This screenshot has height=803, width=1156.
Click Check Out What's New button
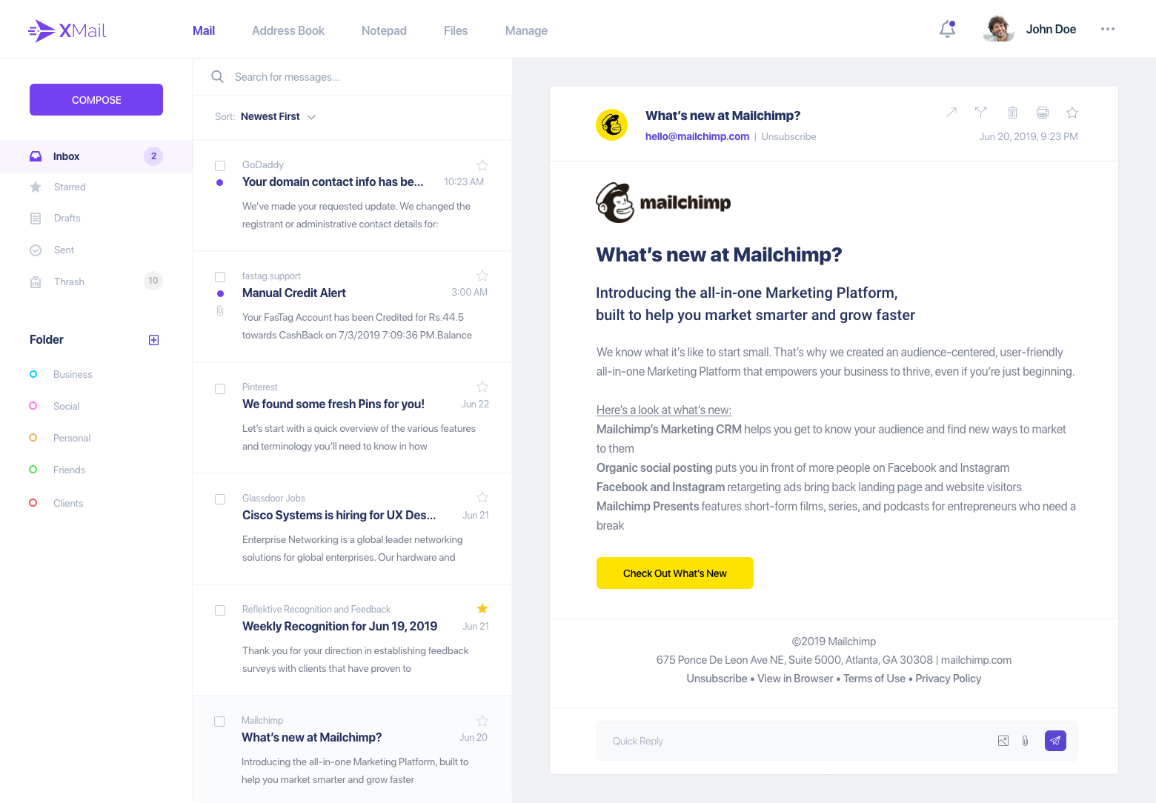675,573
